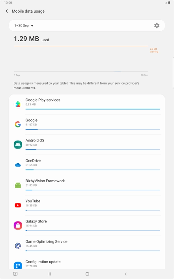Tap the 0.93 MB value
The image size is (174, 279).
30,104
